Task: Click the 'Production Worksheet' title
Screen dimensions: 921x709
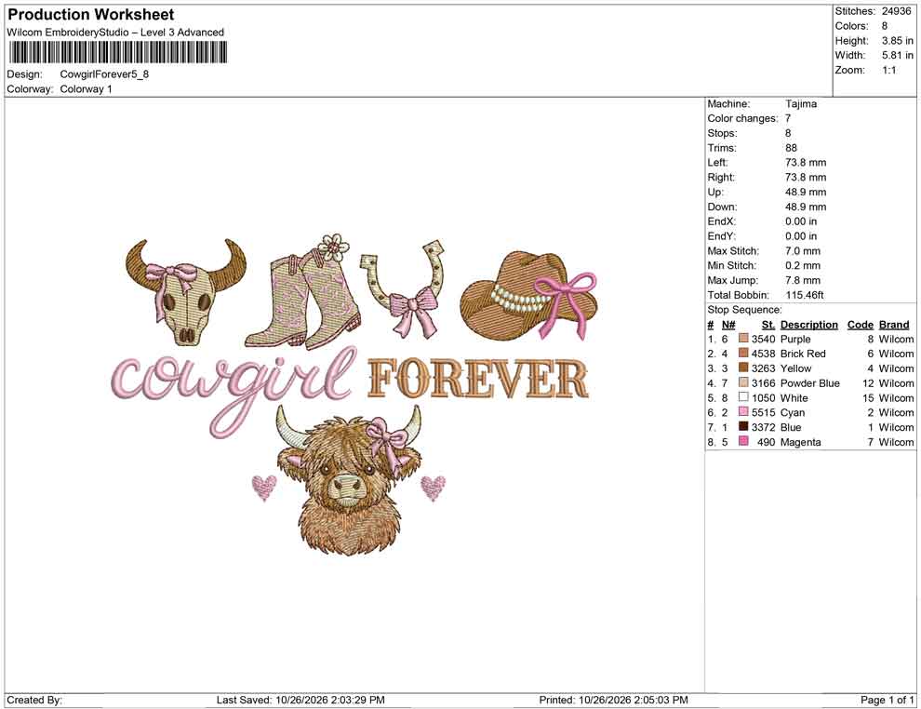Action: tap(91, 15)
